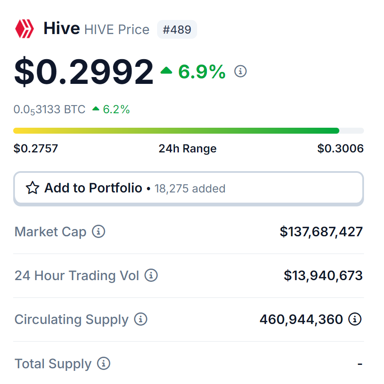Open info tooltip beside 6.9% price change
The height and width of the screenshot is (384, 384).
[240, 71]
